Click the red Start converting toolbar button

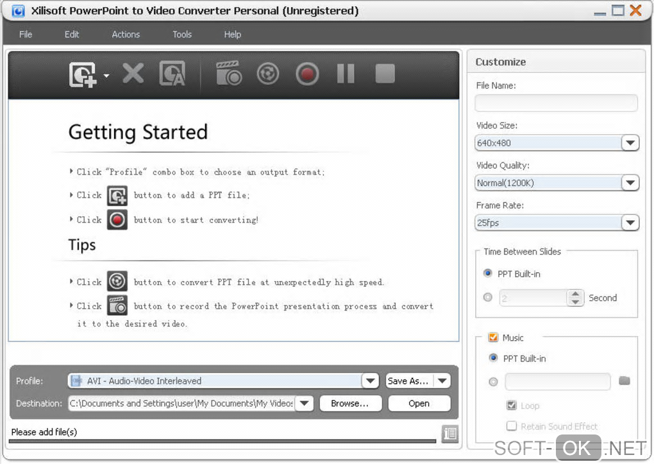click(x=307, y=74)
